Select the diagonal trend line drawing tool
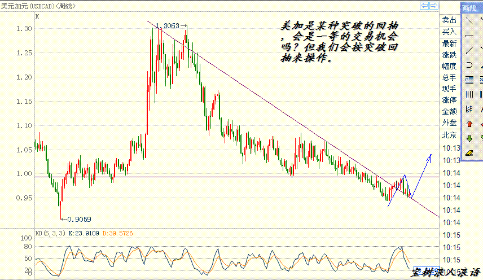This screenshot has width=483, height=280. tap(469, 21)
